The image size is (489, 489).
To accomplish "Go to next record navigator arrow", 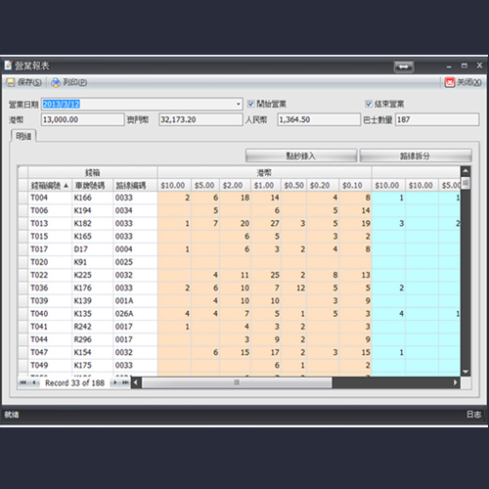I will [115, 382].
